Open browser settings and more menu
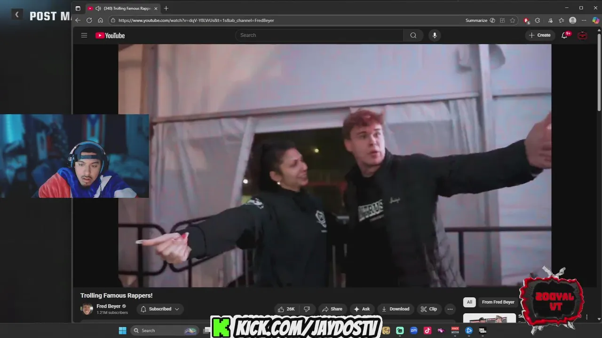602x338 pixels. tap(584, 20)
